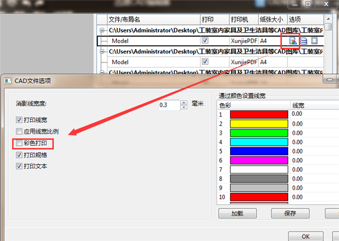The image size is (339, 241).
Task: Disable the 打印文本 checkbox
Action: (x=20, y=166)
